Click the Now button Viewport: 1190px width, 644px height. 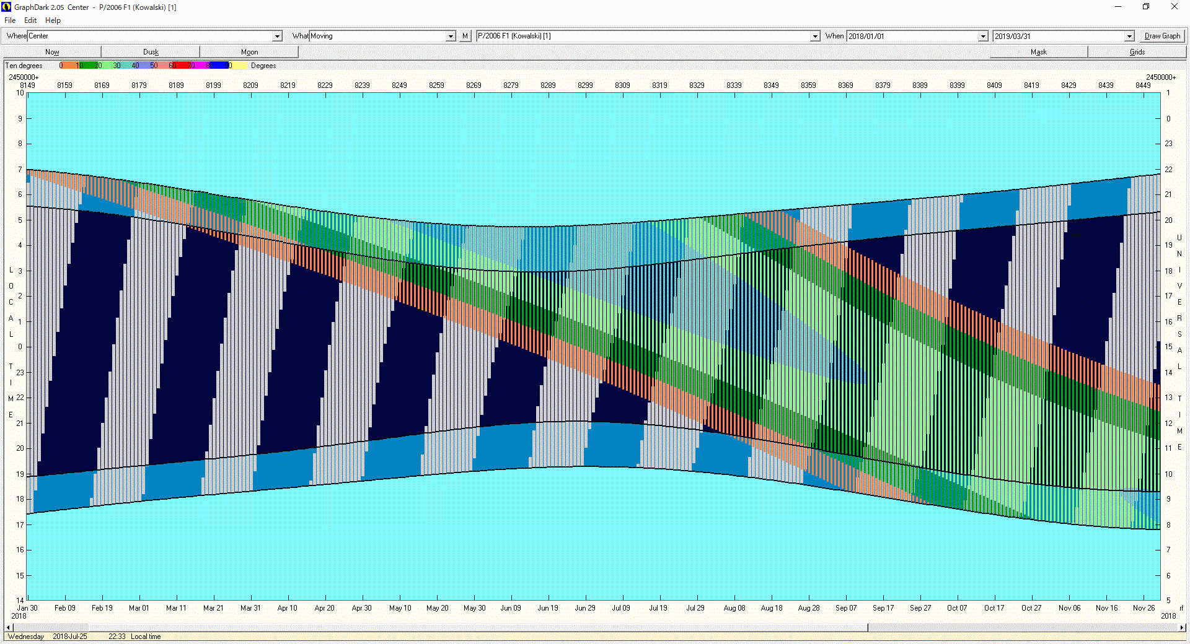52,52
